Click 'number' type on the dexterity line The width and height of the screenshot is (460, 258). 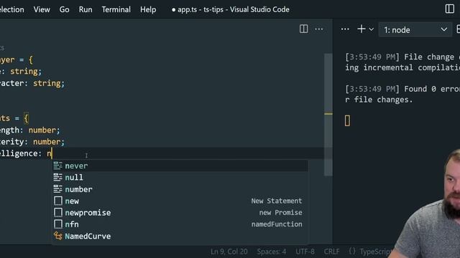click(47, 142)
